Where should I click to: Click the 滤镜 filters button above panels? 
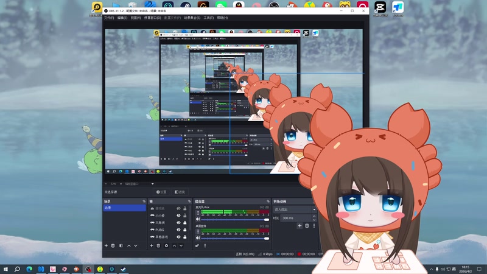point(180,192)
